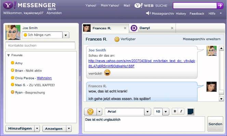
Task: Open Mail in the header
Action: click(x=127, y=5)
